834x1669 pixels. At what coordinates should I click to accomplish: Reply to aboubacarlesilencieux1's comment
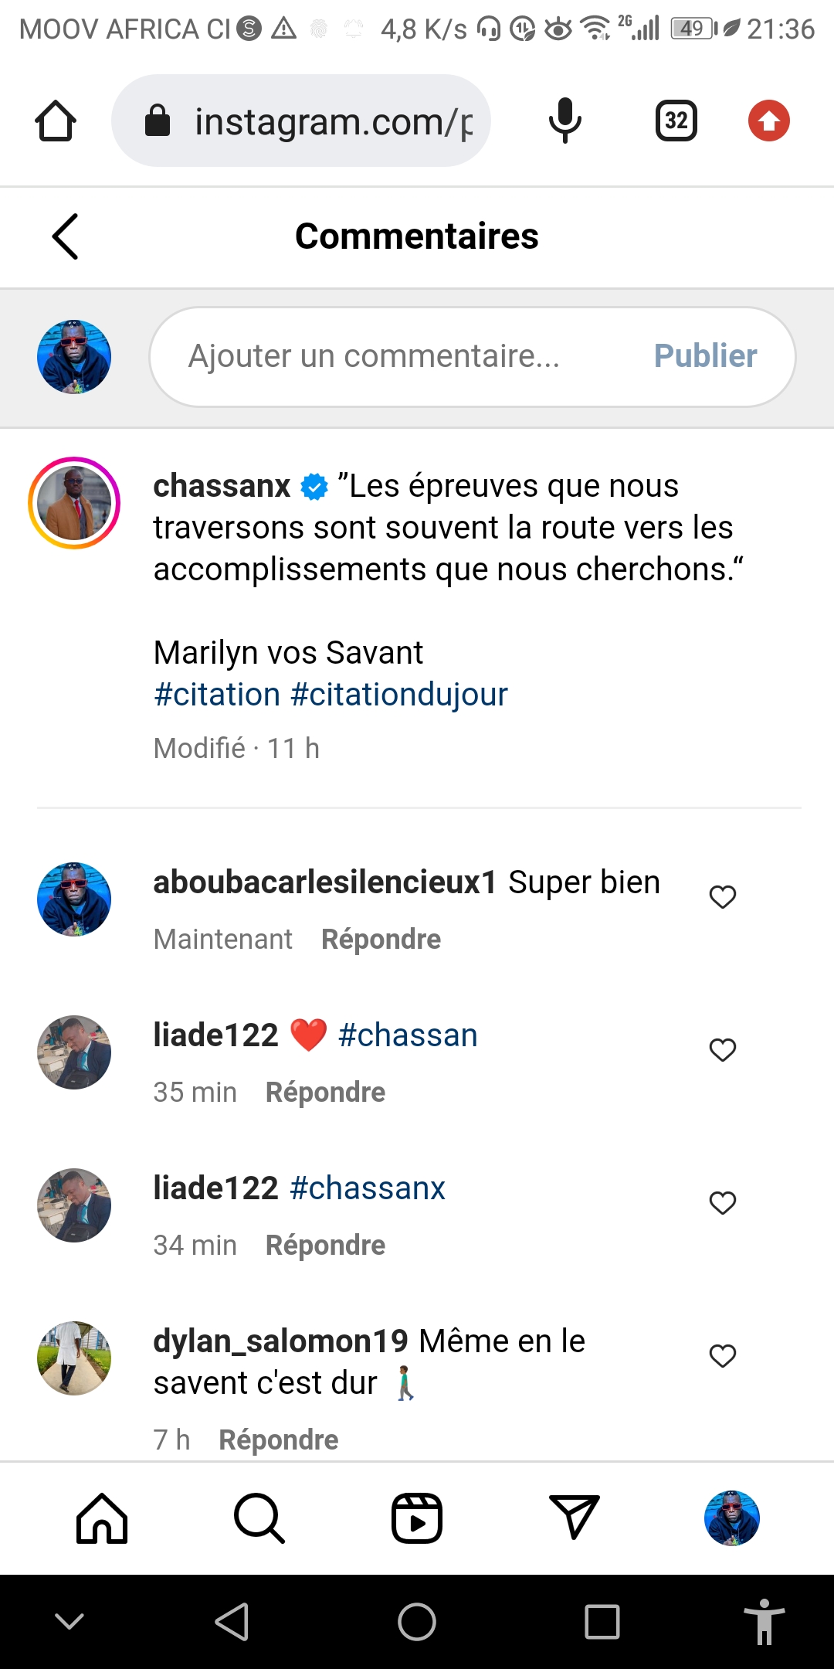click(381, 940)
